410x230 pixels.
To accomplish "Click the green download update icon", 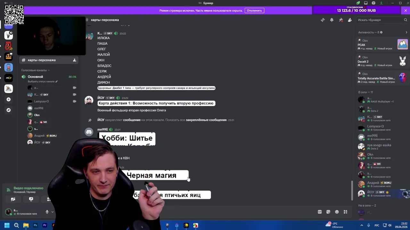I will (381, 3).
